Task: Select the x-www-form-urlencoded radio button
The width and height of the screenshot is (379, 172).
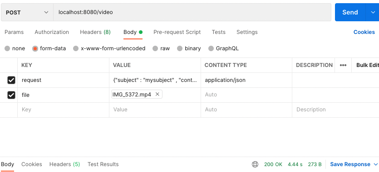Action: (76, 48)
